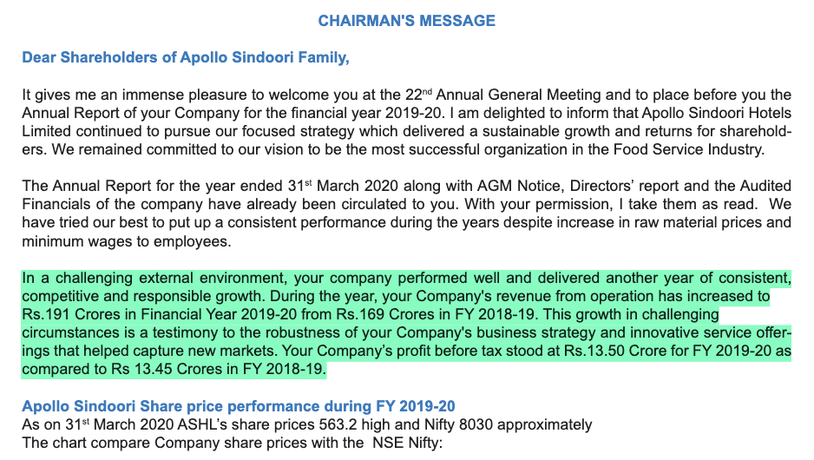Click the last line mentioning 'NSE Nifty'
The width and height of the screenshot is (814, 460).
233,444
